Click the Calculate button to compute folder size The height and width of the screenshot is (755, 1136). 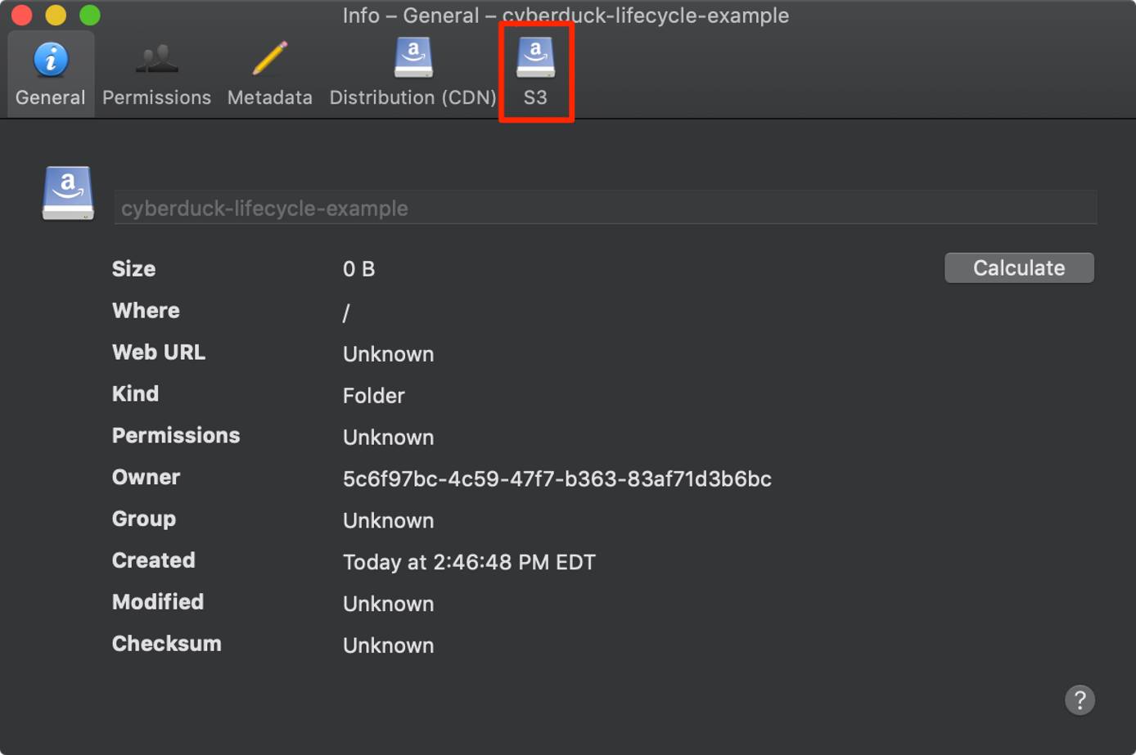click(1019, 267)
